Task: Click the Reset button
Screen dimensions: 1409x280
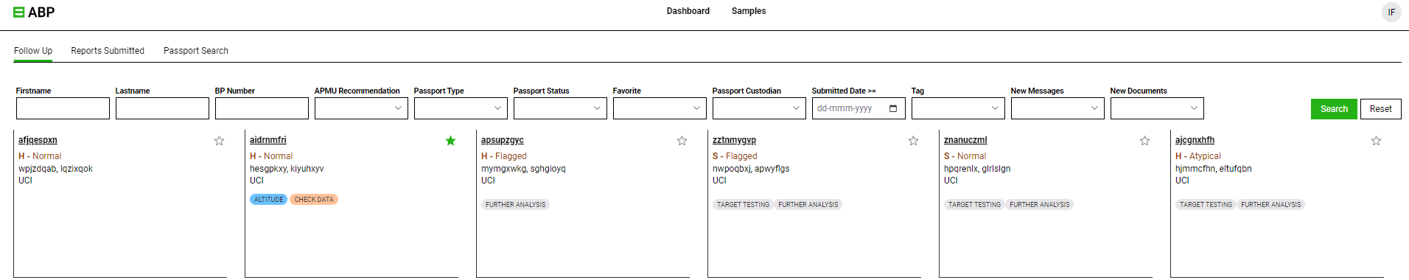Action: (1381, 109)
